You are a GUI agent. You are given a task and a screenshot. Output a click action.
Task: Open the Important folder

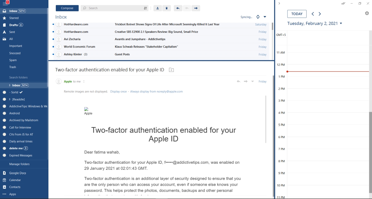pyautogui.click(x=15, y=46)
